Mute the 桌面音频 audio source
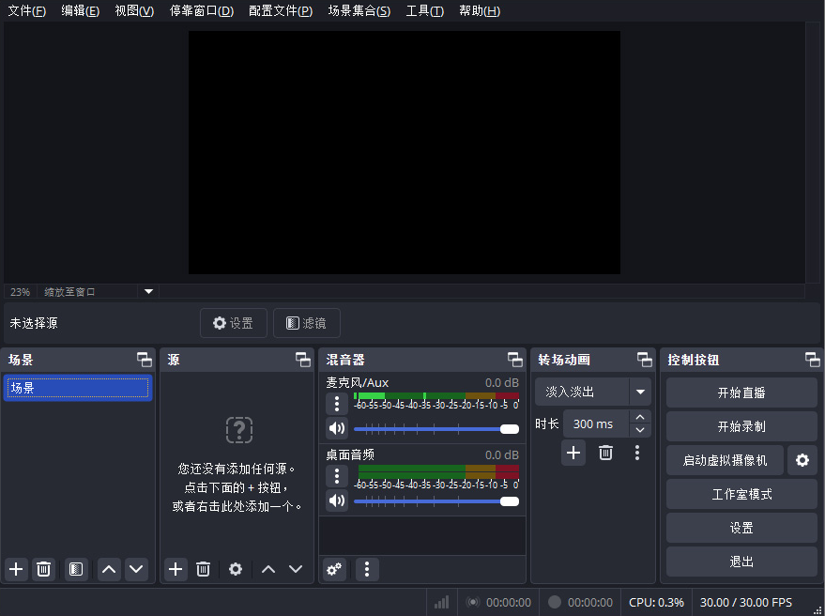Screen dimensions: 825x616 [336, 500]
